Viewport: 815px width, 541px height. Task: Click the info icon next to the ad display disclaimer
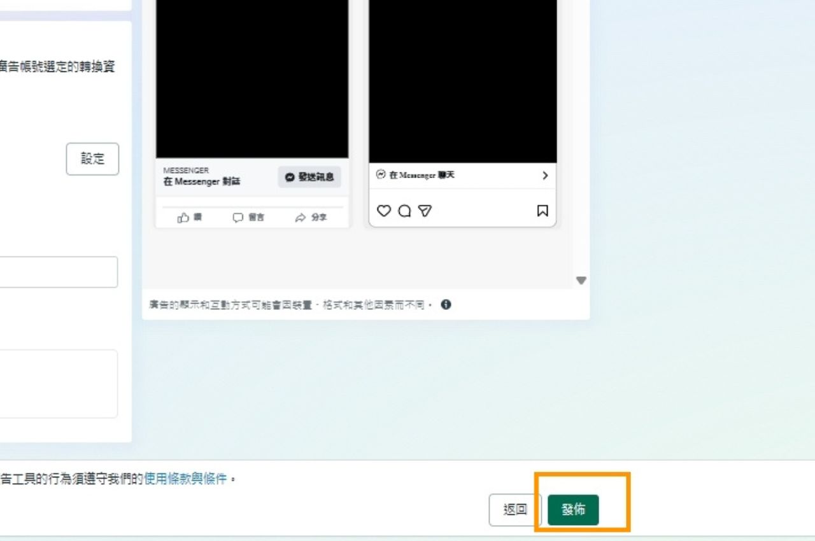pos(446,304)
